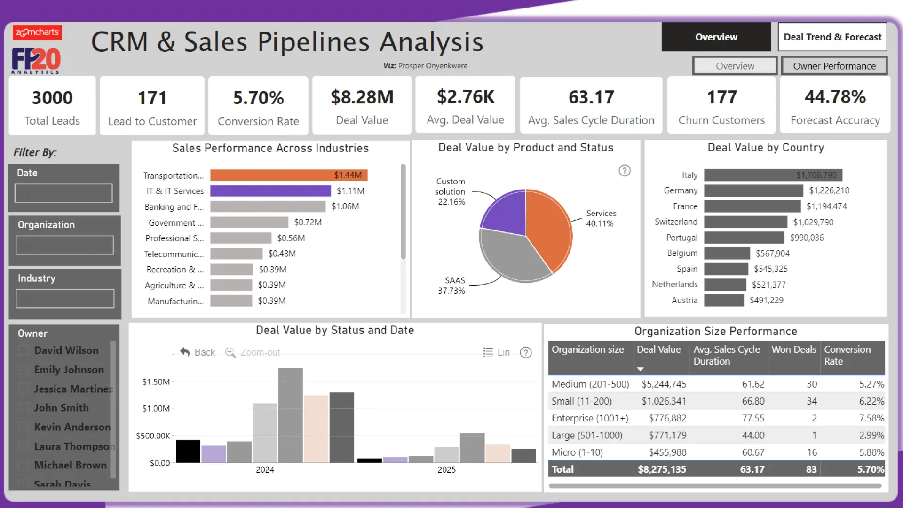Select the Italy bar in country chart
Screen dimensions: 903x508
(x=773, y=175)
